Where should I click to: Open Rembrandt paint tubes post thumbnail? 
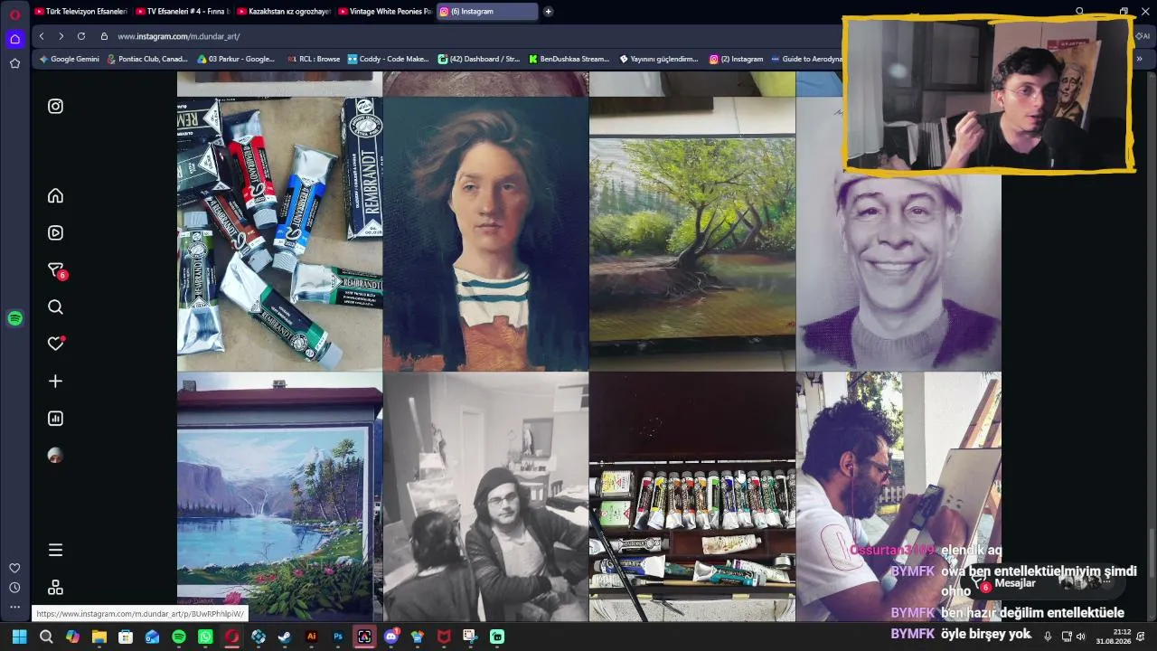point(279,233)
